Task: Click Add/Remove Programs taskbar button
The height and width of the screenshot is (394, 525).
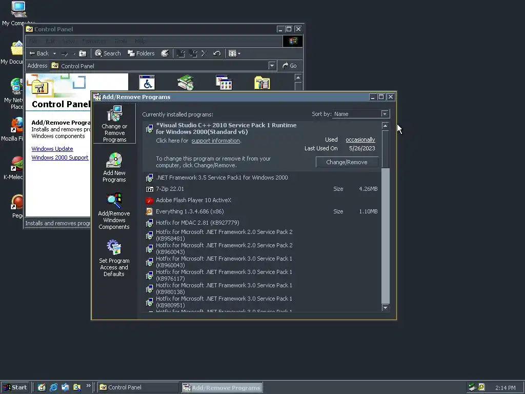Action: tap(223, 387)
